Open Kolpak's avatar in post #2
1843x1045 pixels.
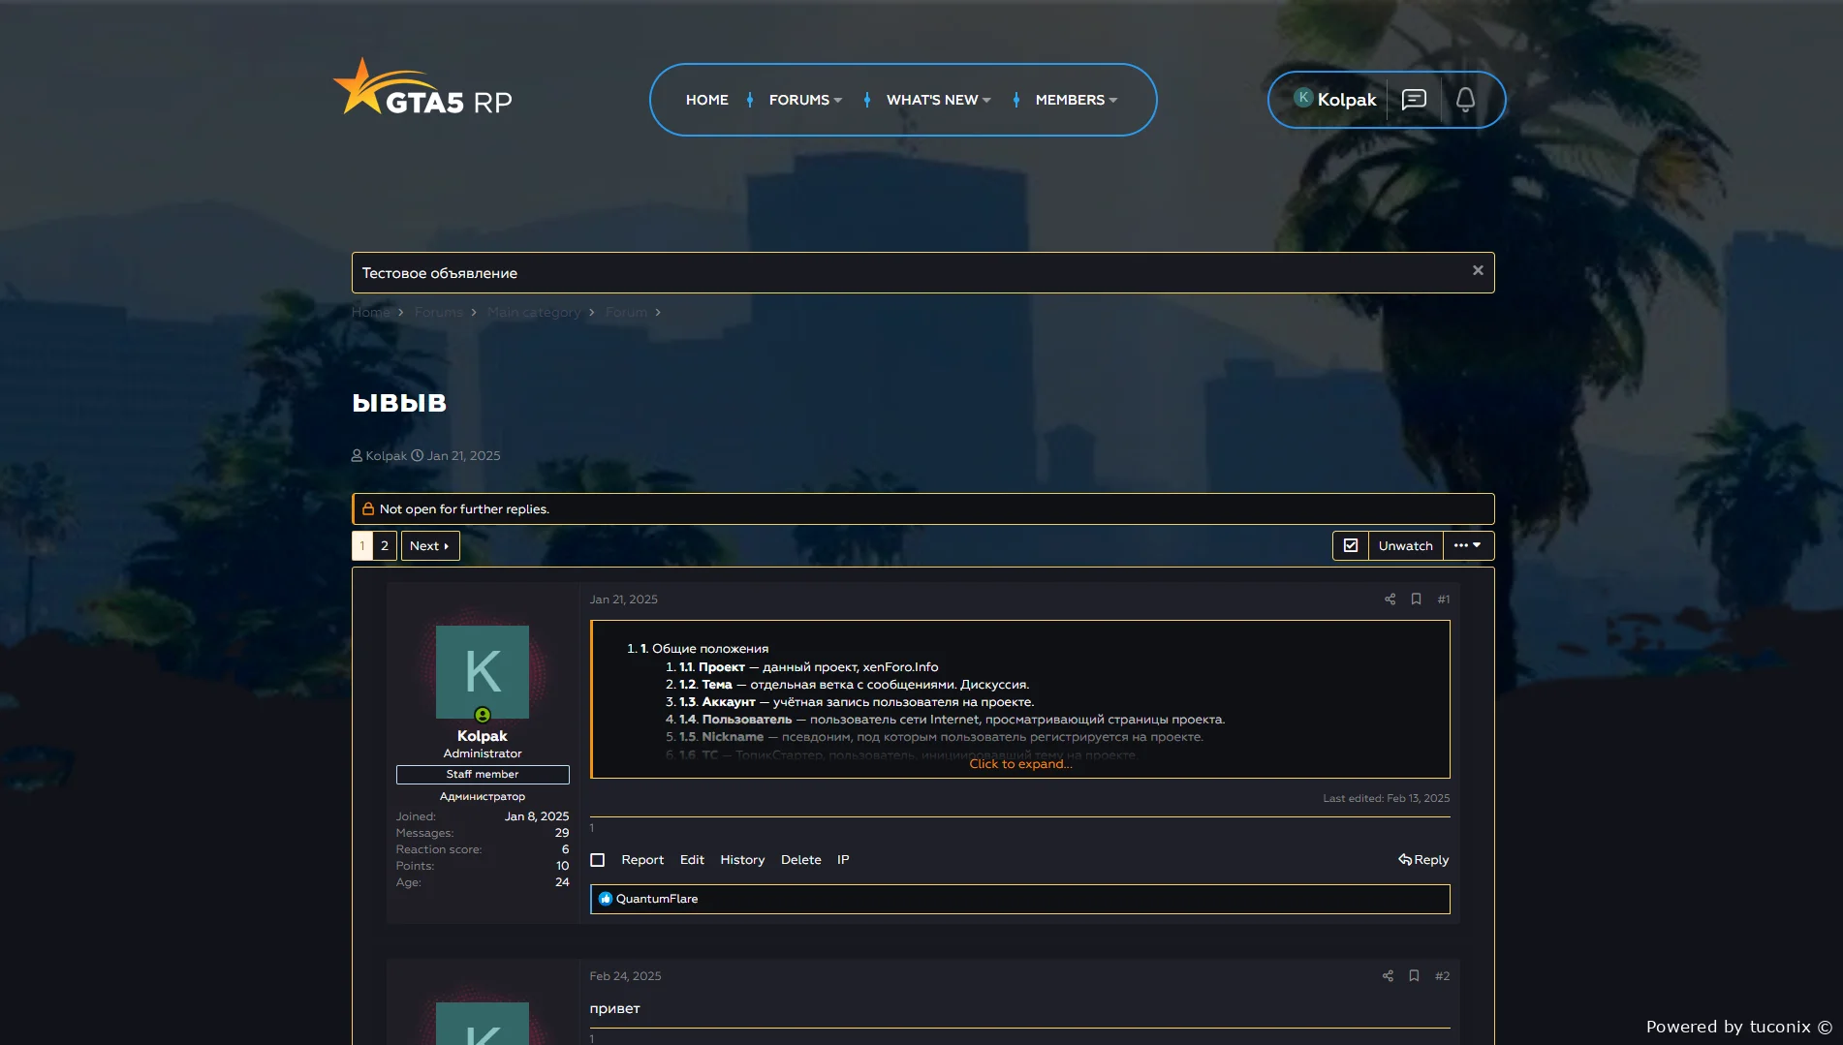[483, 1024]
